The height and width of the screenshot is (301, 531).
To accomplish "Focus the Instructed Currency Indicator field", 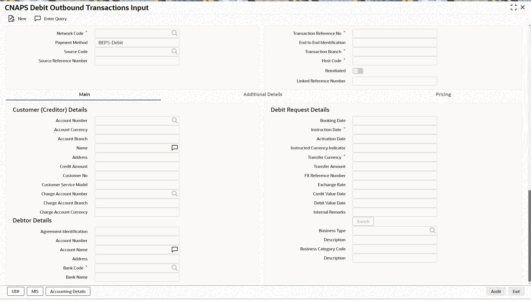I will 395,148.
